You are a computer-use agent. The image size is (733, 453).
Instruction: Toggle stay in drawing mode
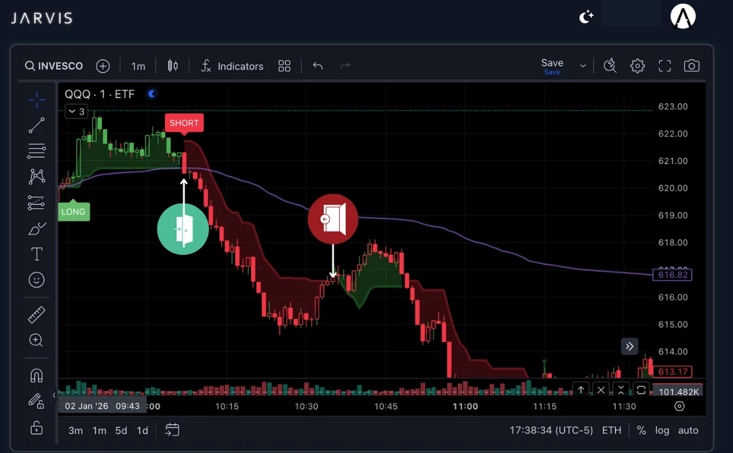click(x=37, y=401)
